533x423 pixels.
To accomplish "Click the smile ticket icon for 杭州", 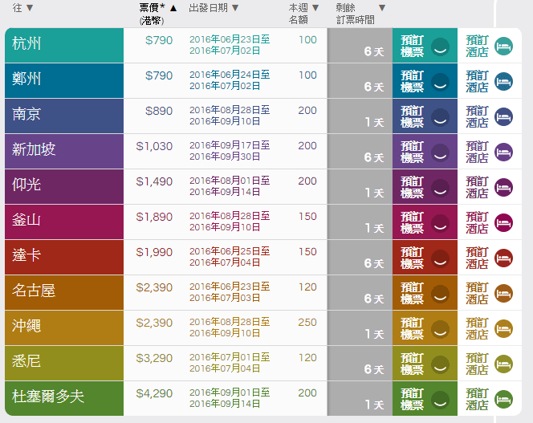I will 439,47.
